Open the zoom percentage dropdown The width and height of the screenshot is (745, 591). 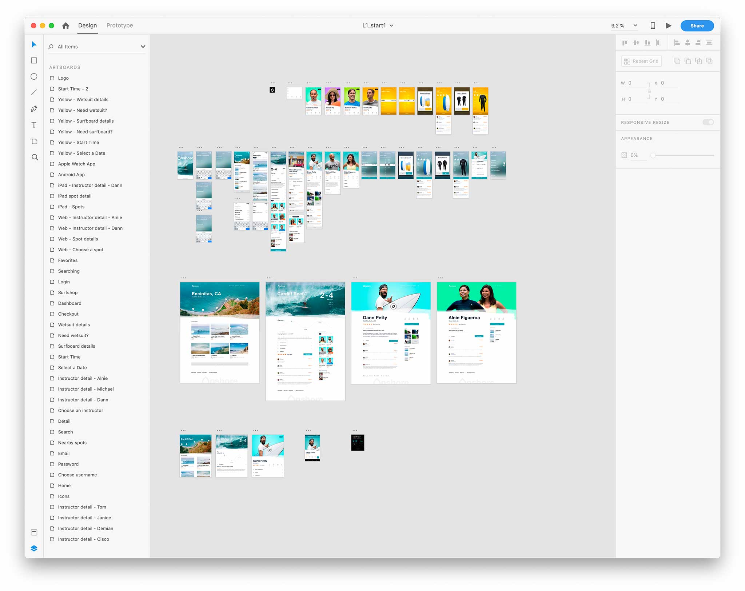[x=635, y=25]
